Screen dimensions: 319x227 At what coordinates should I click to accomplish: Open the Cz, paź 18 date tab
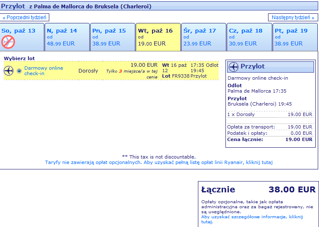(x=249, y=37)
